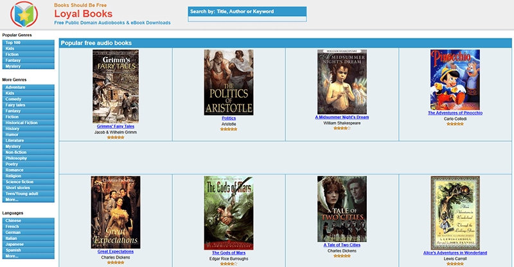Screen dimensions: 514x267
Task: Focus the search by title input field
Action: [247, 19]
